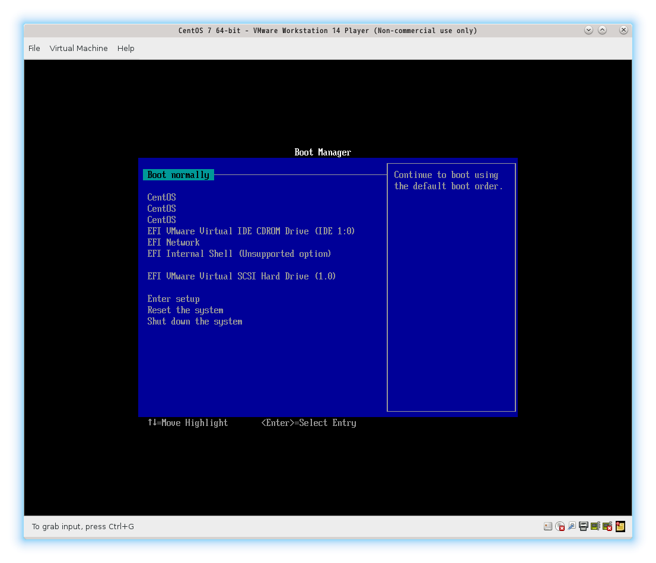The height and width of the screenshot is (563, 656).
Task: Click the CentOS 7 64-bit title bar
Action: [x=327, y=31]
